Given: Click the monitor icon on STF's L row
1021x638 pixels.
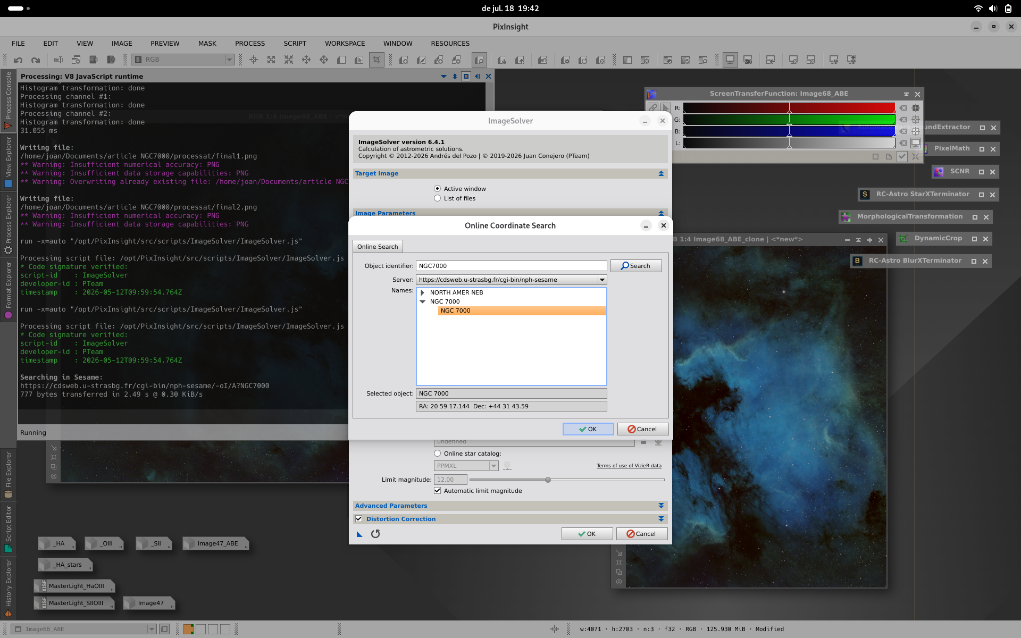Looking at the screenshot, I should [916, 143].
